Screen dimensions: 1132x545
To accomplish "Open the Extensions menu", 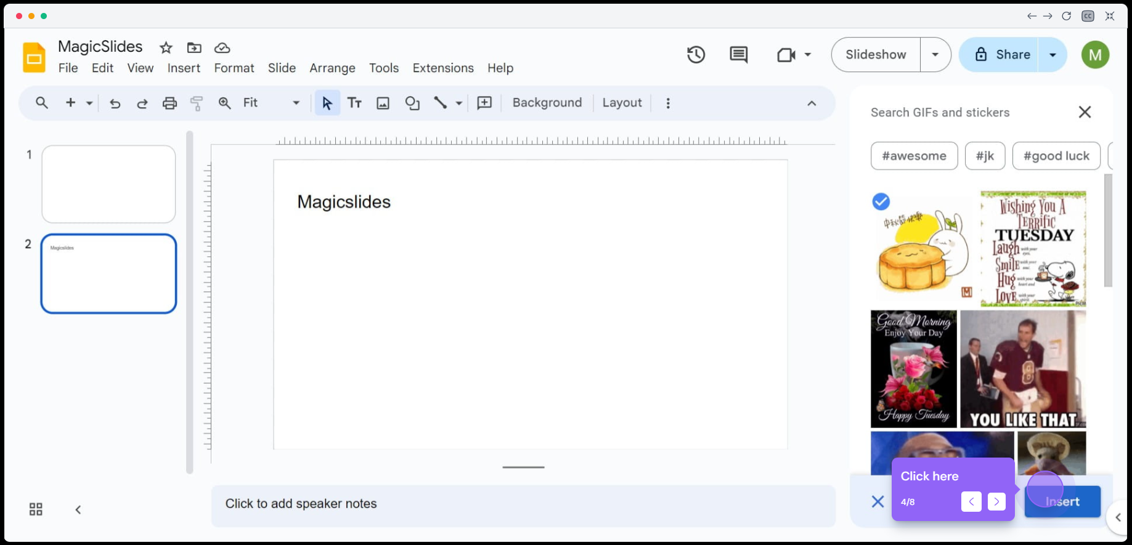I will (x=443, y=68).
